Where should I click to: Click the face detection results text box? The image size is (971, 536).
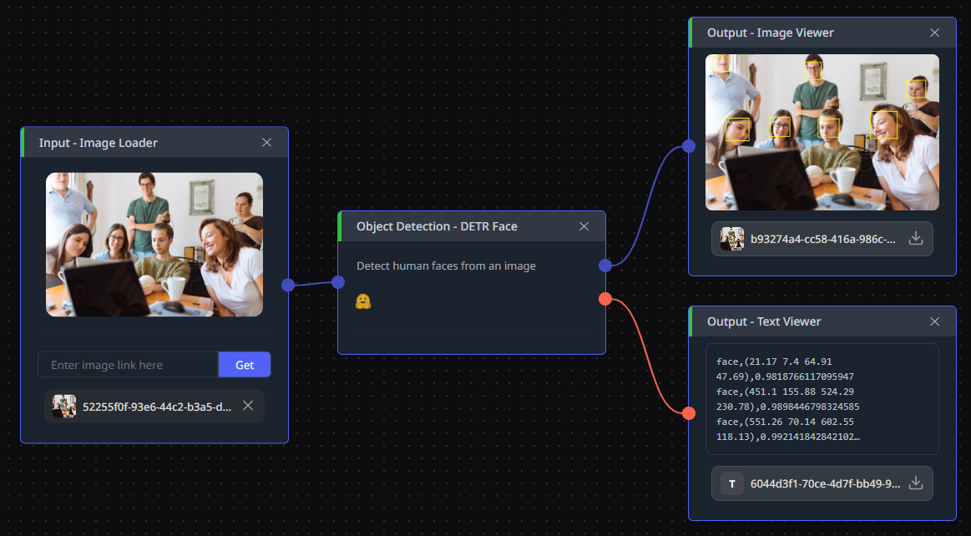[822, 399]
